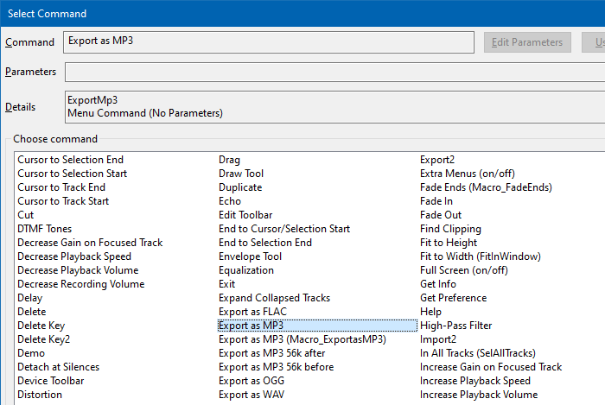Select the Find Clipping command
The height and width of the screenshot is (405, 605).
pos(450,229)
